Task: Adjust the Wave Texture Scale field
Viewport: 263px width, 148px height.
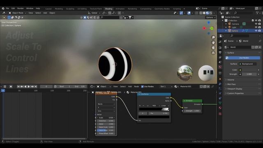Action: coord(106,118)
